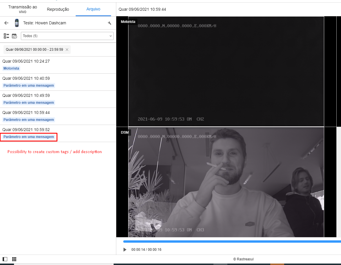Image resolution: width=341 pixels, height=265 pixels.
Task: Switch to grid layout view icon
Action: tap(14, 259)
